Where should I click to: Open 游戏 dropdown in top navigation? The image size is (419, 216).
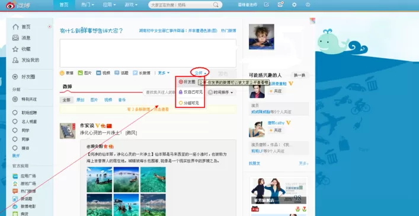(131, 5)
